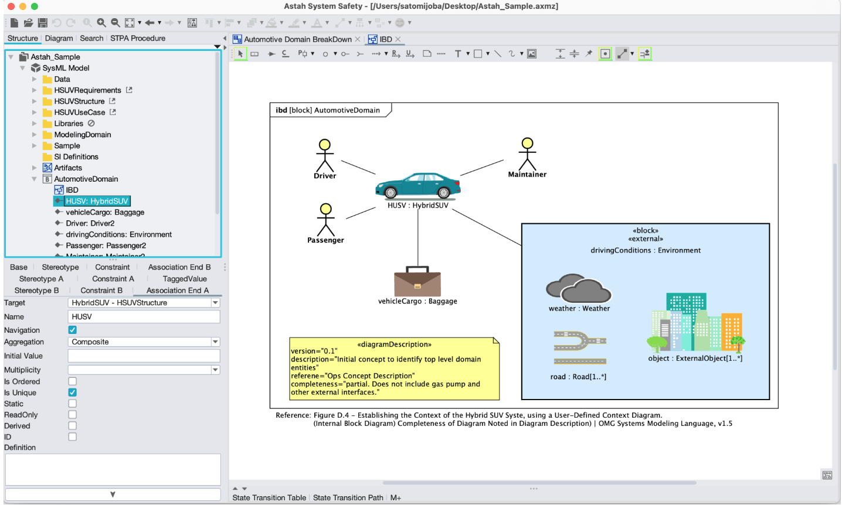Screen dimensions: 842x505
Task: Click the vertical alignment icon in the diagram toolbar
Action: click(x=560, y=53)
